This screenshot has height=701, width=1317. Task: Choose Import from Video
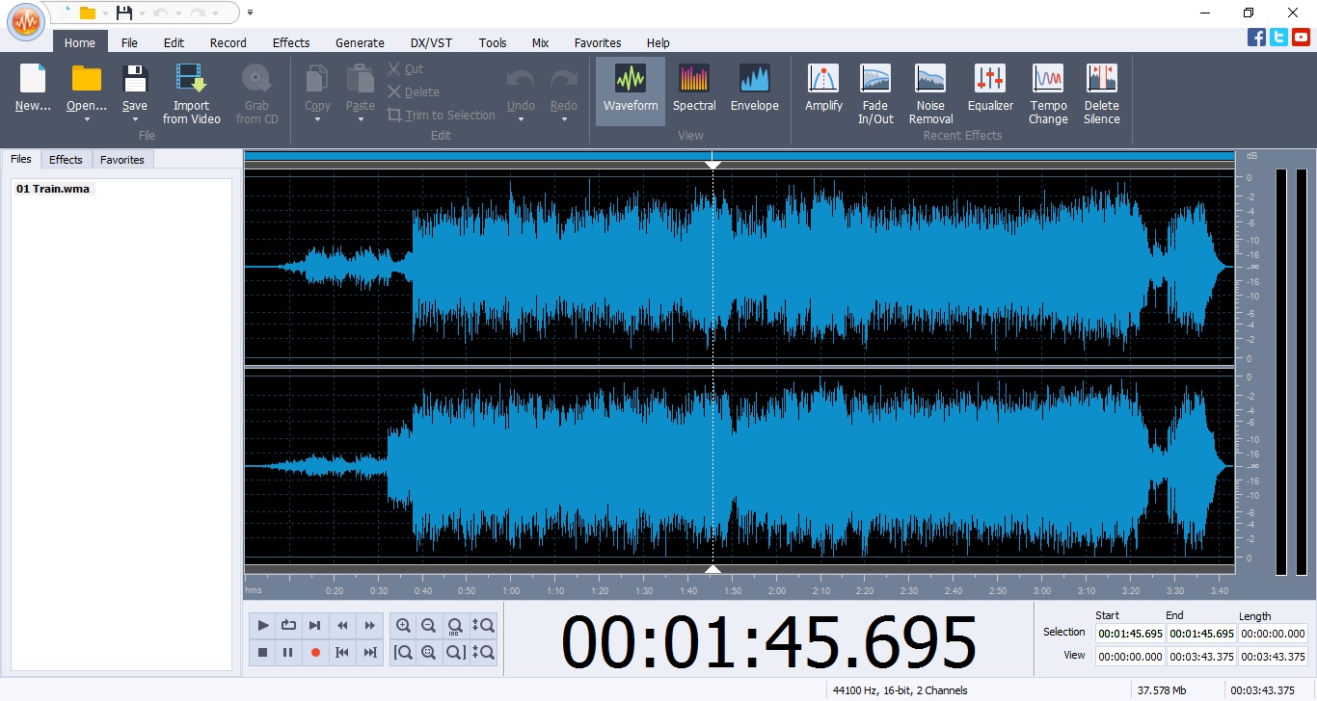coord(191,94)
